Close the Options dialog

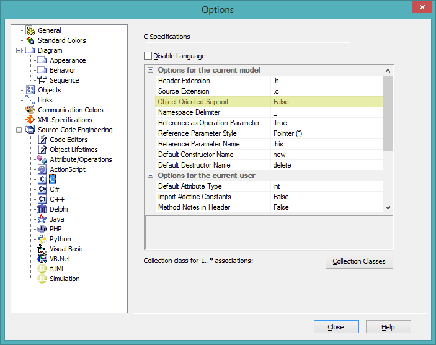tap(336, 327)
